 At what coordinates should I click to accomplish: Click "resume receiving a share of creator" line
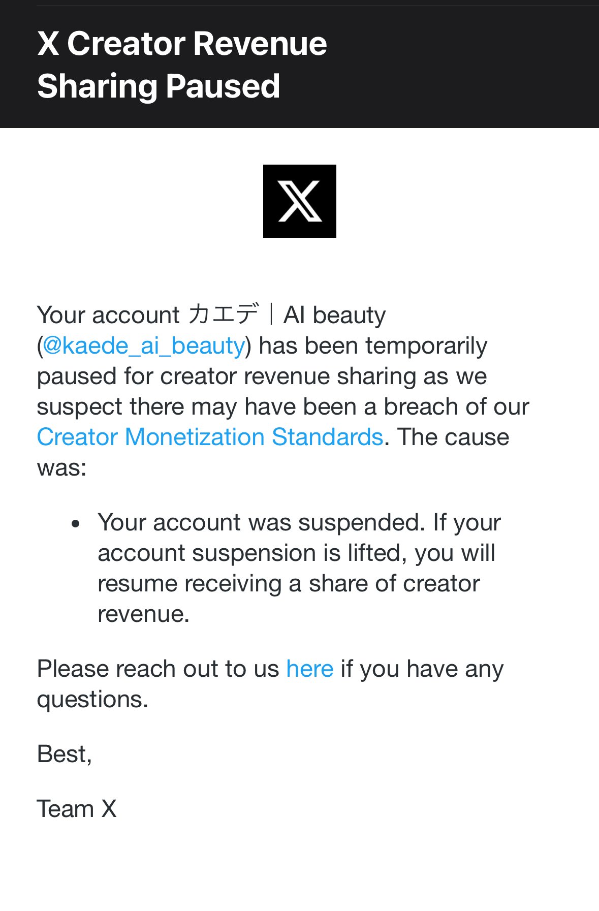pyautogui.click(x=289, y=584)
